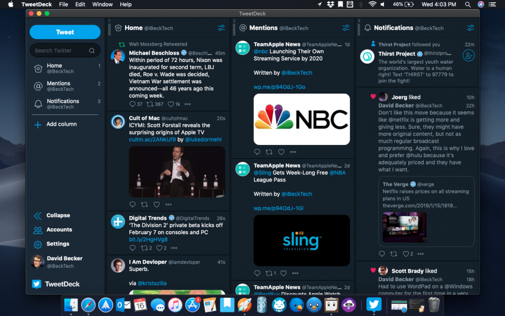Image resolution: width=505 pixels, height=316 pixels.
Task: Open the Edit menu in the menu bar
Action: point(80,4)
